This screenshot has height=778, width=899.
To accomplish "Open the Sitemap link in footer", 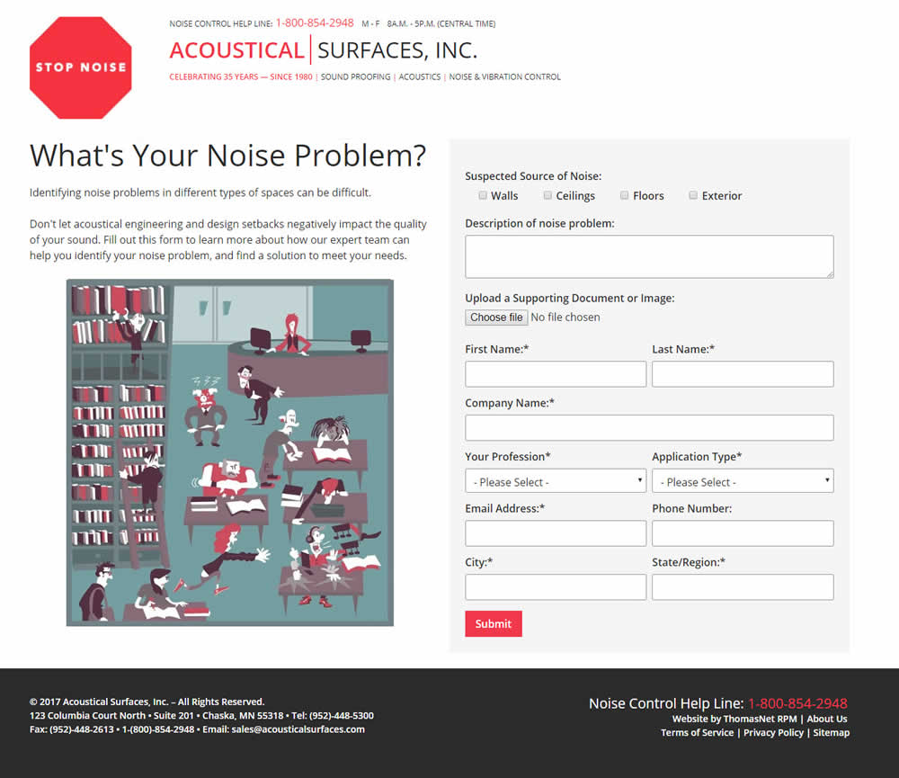I will pyautogui.click(x=831, y=732).
